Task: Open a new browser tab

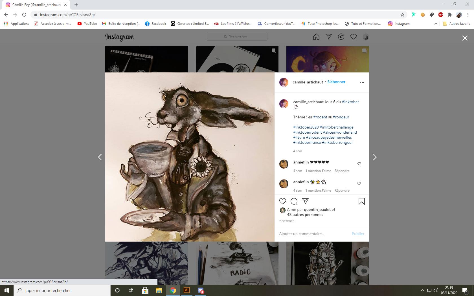Action: point(76,5)
